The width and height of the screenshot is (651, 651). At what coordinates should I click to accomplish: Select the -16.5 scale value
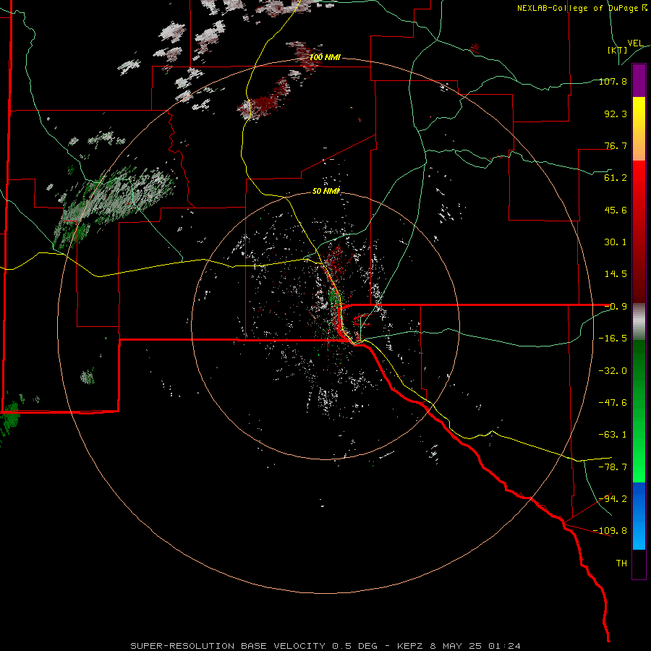613,339
